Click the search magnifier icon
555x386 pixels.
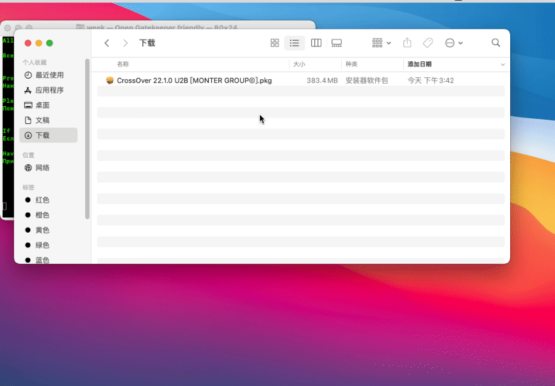pos(495,43)
